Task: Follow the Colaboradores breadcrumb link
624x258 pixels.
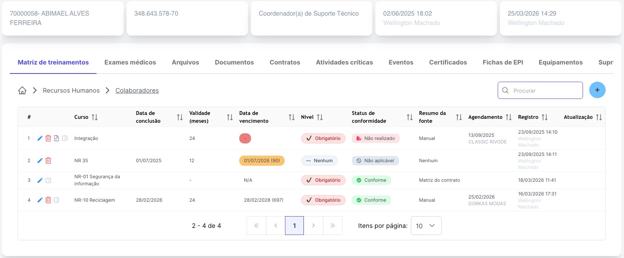Action: (137, 90)
